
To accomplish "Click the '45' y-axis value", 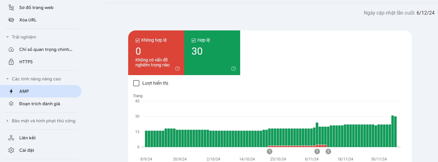I will point(137,101).
